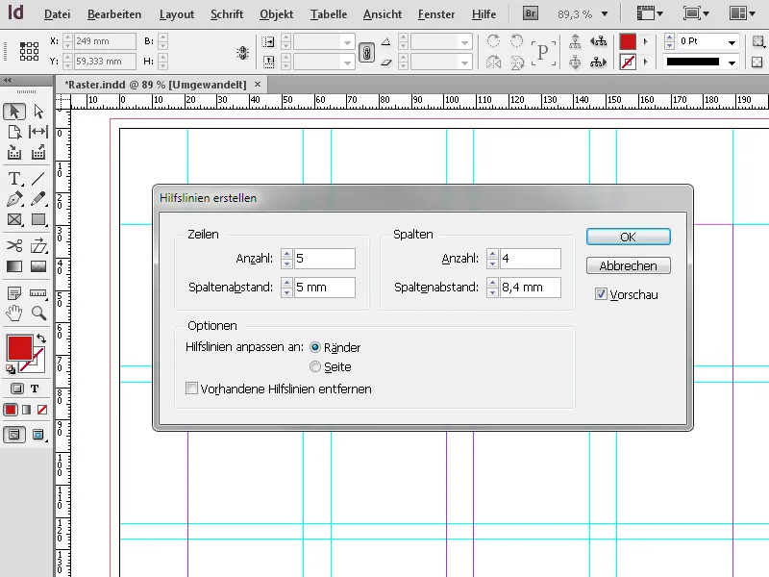
Task: Open the Tabelle menu
Action: click(329, 14)
